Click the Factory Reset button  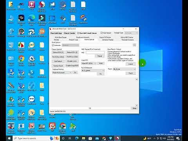(58, 66)
